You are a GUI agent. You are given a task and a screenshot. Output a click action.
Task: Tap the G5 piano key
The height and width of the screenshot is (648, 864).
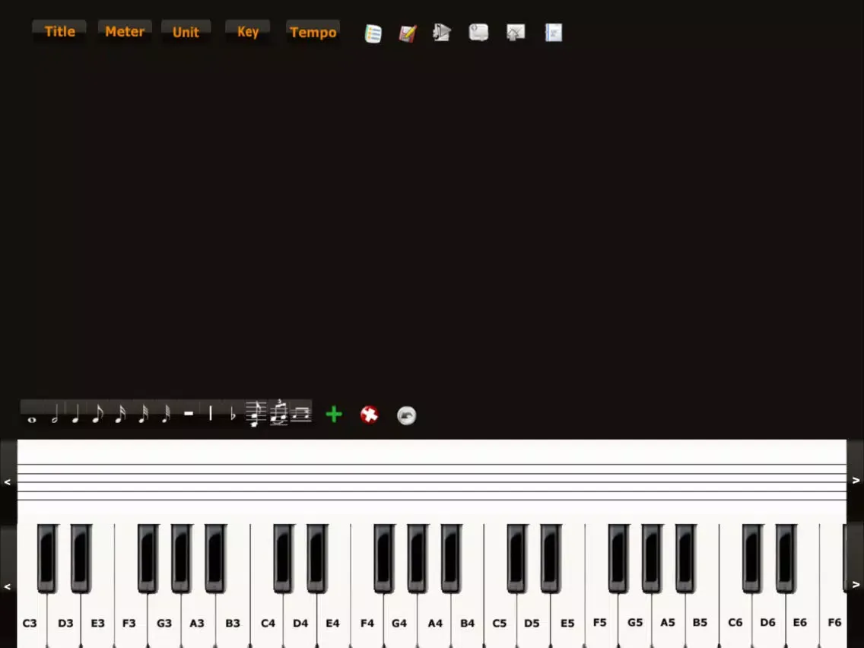(635, 623)
